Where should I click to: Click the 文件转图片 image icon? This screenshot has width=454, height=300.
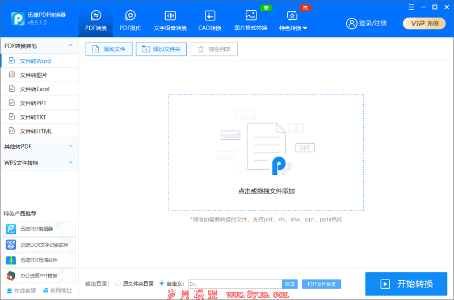click(12, 75)
